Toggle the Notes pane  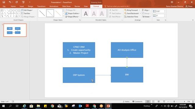coord(126,102)
